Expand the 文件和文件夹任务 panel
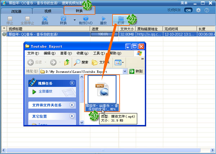The height and width of the screenshot is (154, 216). [x=72, y=105]
